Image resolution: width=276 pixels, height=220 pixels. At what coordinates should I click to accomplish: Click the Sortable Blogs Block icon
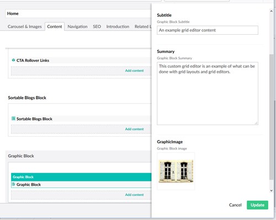tap(13, 119)
